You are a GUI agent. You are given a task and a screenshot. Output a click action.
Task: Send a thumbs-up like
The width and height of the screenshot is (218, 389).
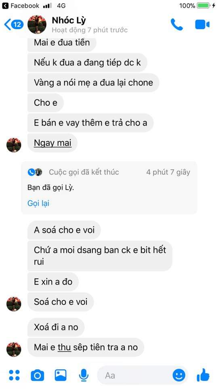[203, 374]
